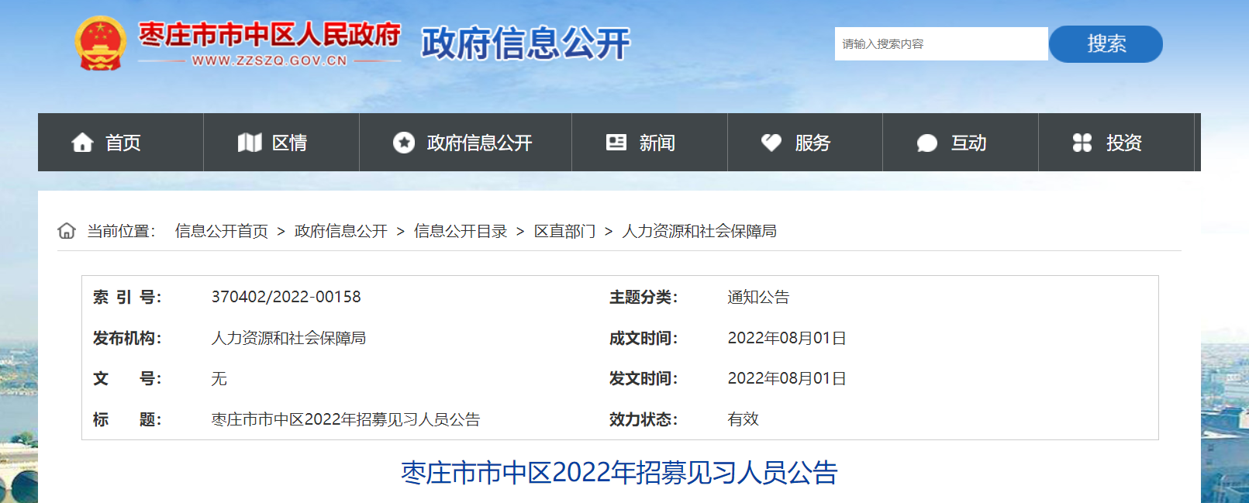Click publisher value 人力资源和社会保障局 in table

click(x=288, y=338)
